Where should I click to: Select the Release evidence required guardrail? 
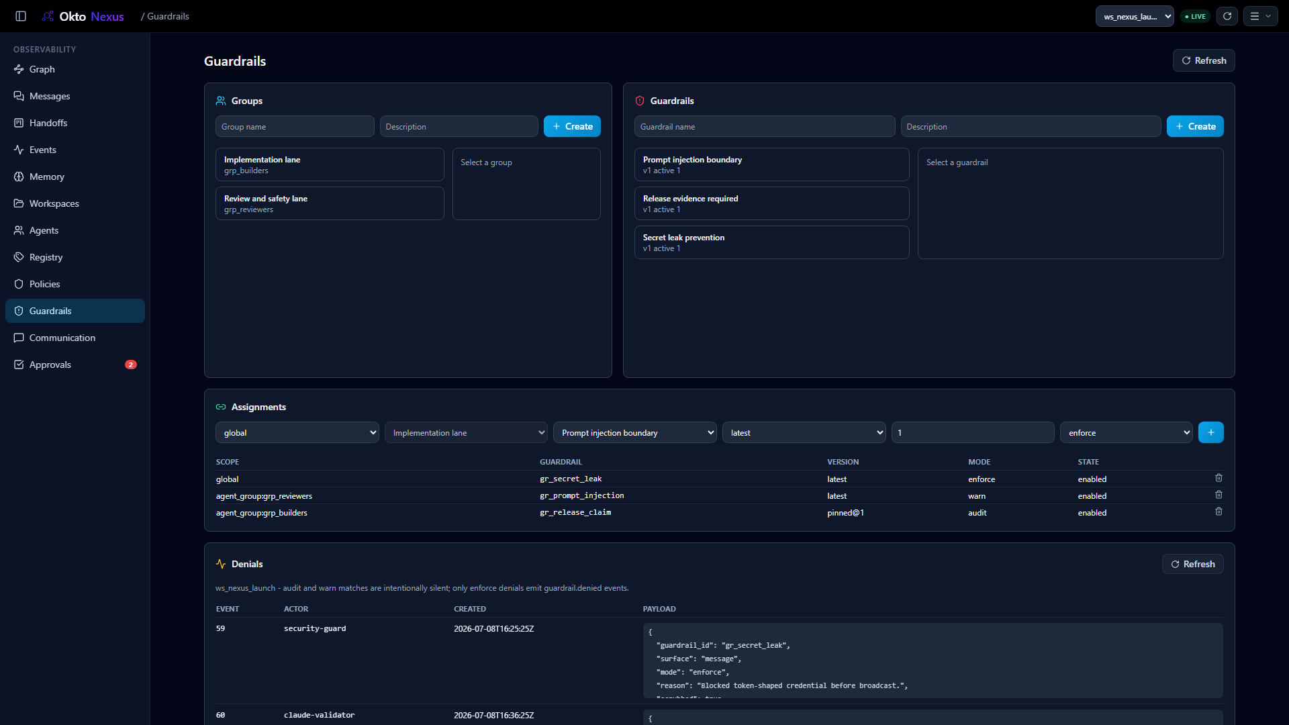772,203
